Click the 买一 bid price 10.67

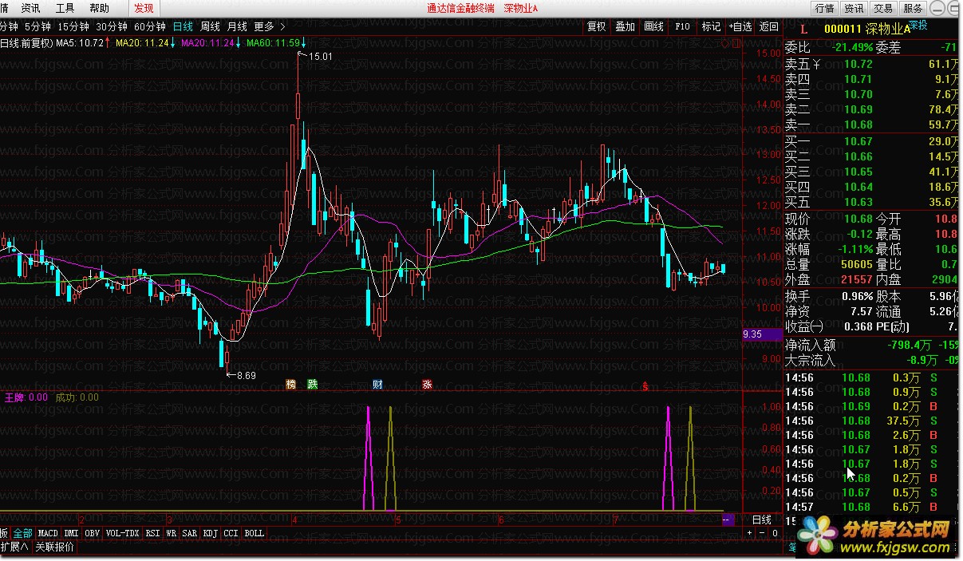pos(858,141)
